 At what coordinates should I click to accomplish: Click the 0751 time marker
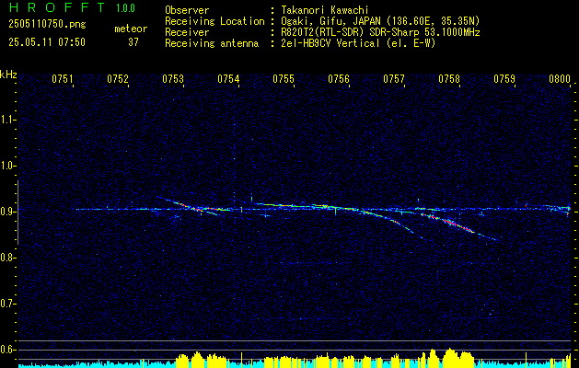pyautogui.click(x=63, y=79)
